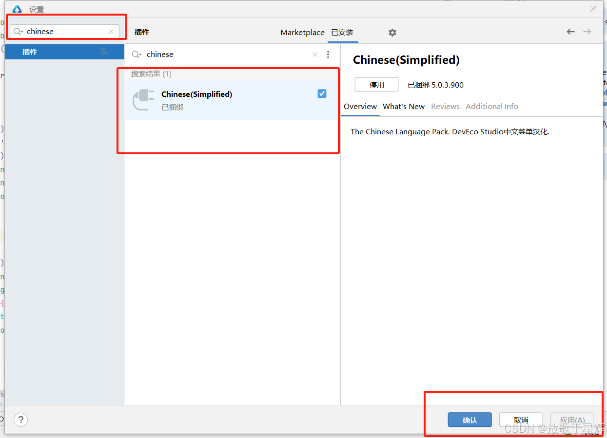Uncheck the Chinese(Simplified) plugin checkbox

pyautogui.click(x=322, y=93)
